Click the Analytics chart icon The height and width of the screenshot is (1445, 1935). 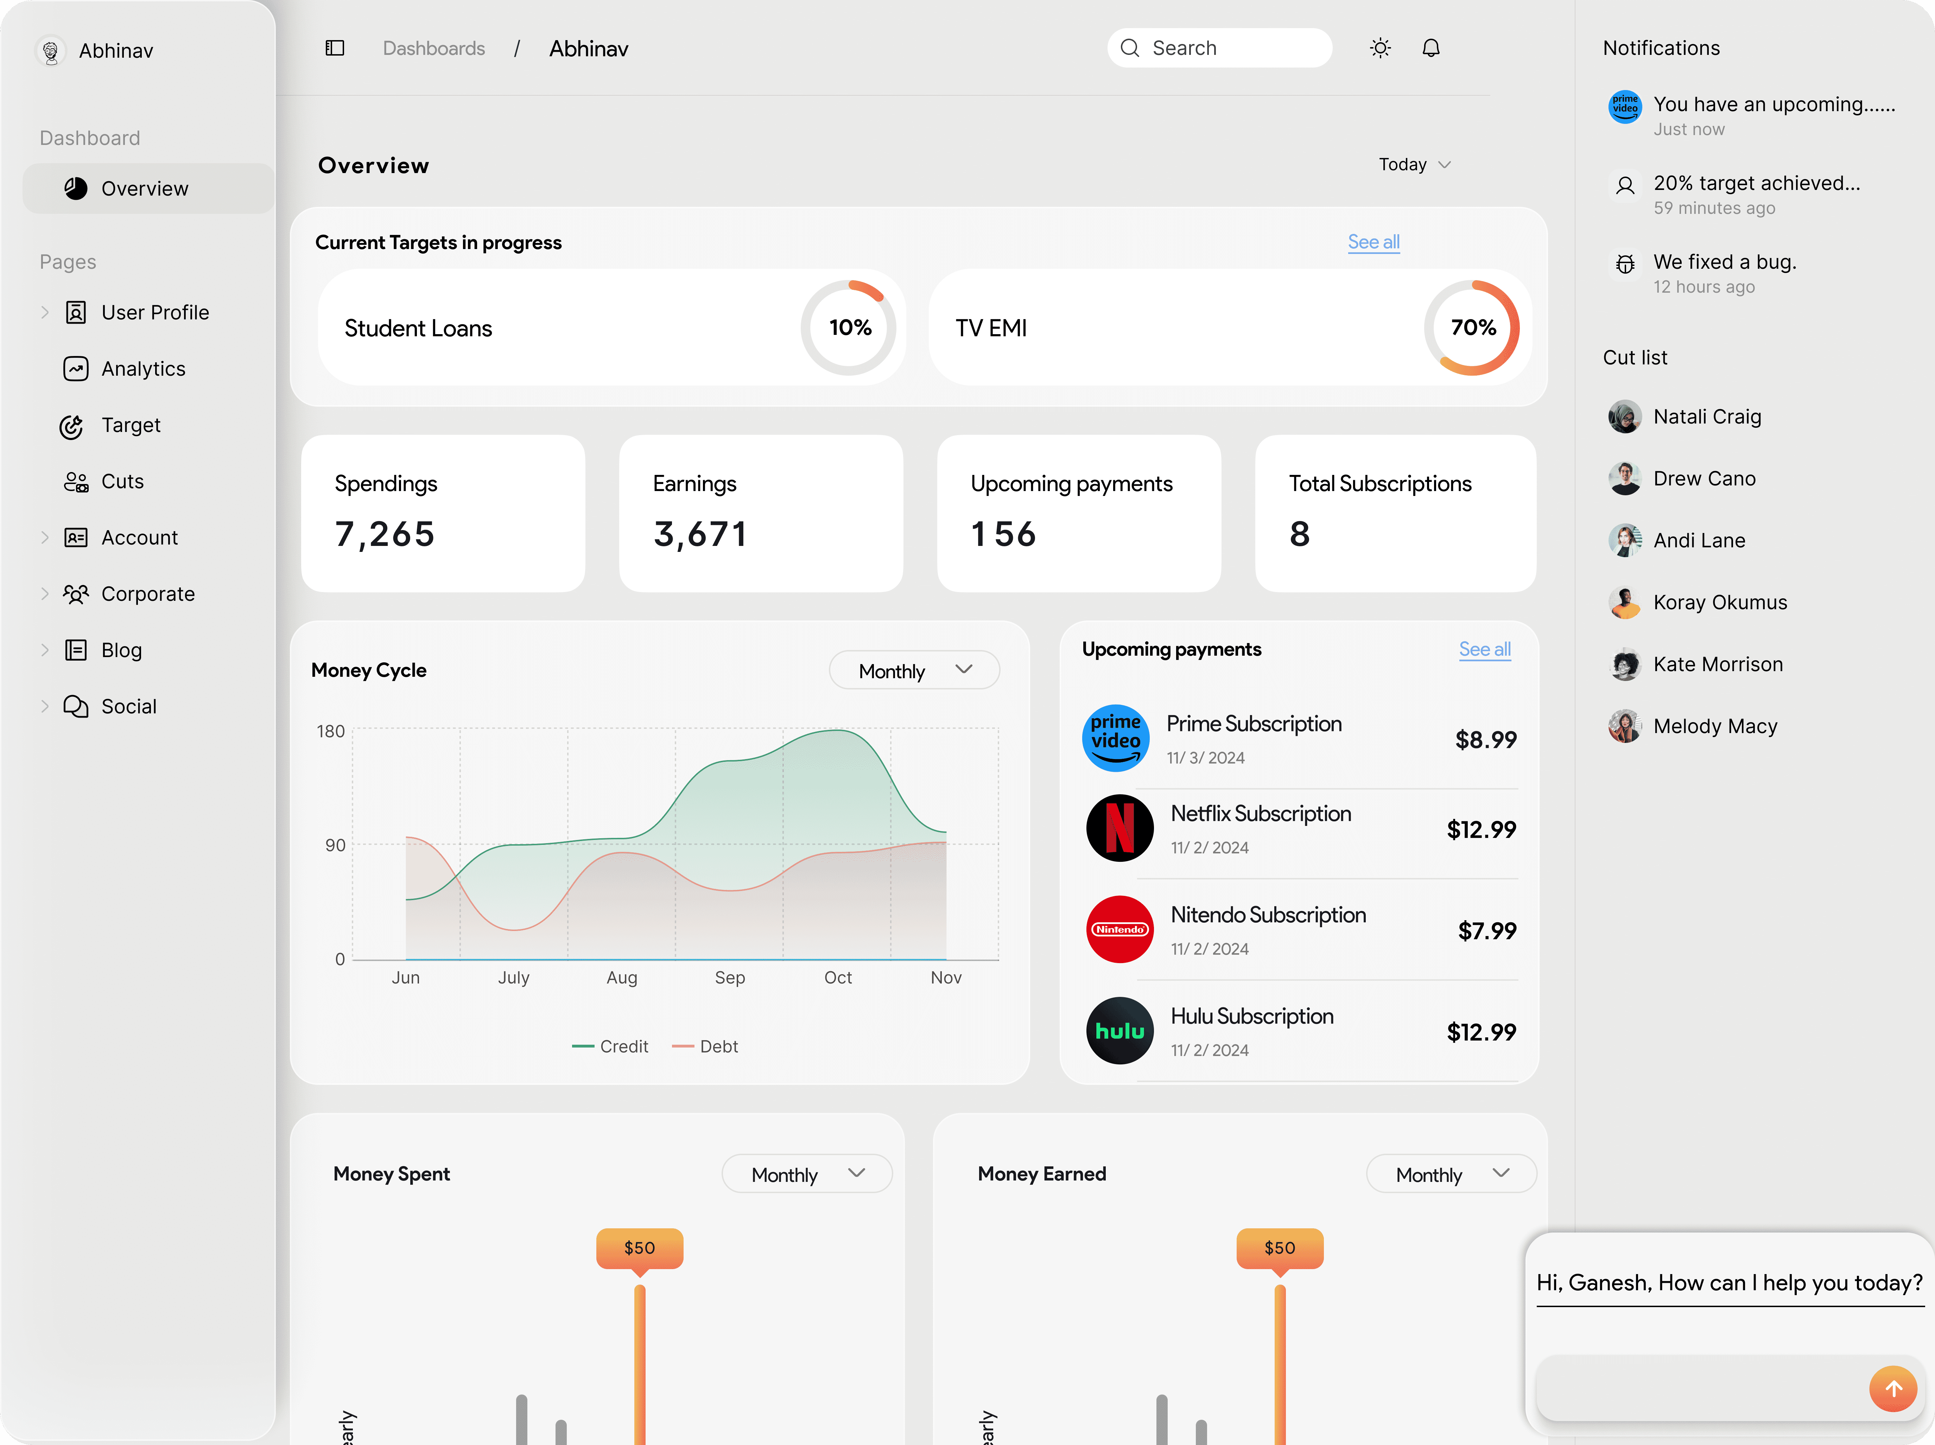tap(76, 368)
